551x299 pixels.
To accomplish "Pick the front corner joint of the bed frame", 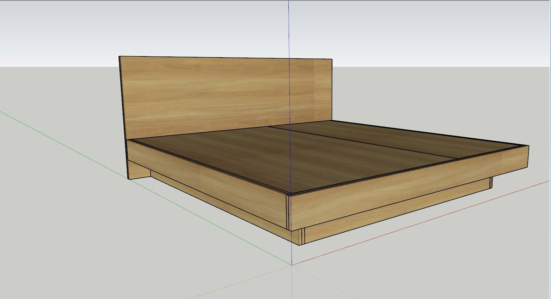I will coord(288,212).
